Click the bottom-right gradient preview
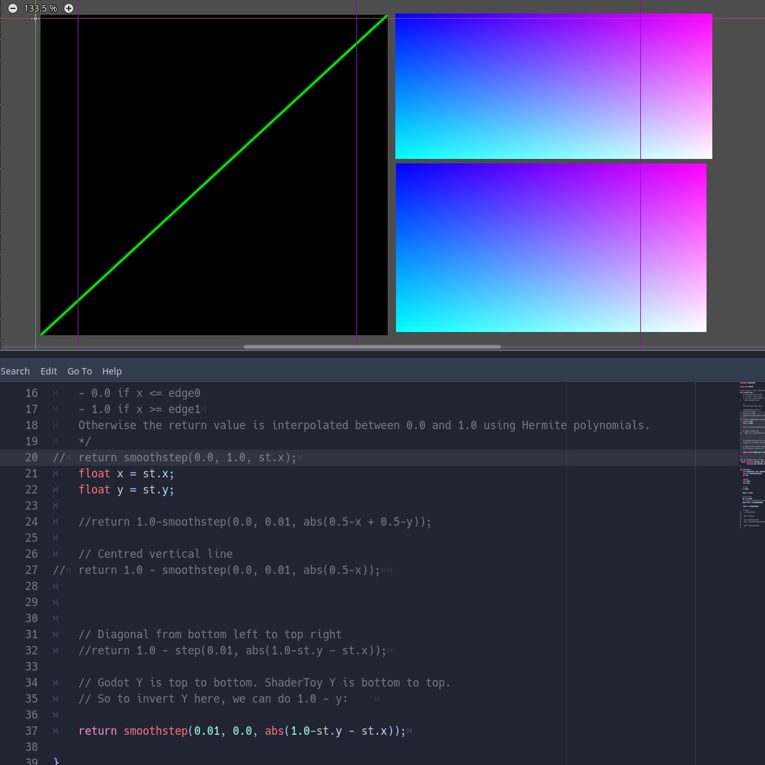765x765 pixels. click(551, 247)
